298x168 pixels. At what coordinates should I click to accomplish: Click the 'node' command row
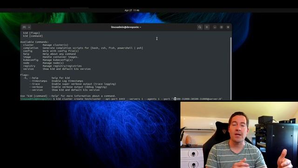pyautogui.click(x=43, y=63)
